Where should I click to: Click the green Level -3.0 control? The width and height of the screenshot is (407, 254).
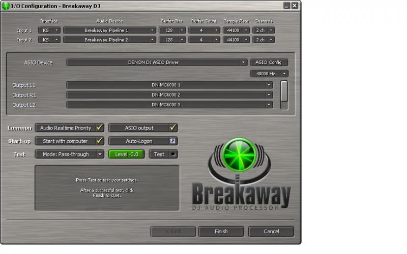(127, 154)
